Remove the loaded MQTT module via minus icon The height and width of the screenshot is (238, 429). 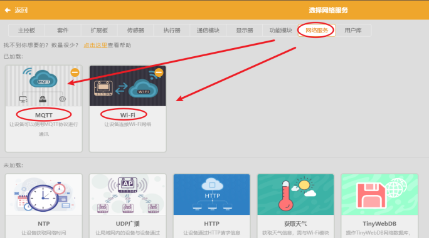pos(75,72)
